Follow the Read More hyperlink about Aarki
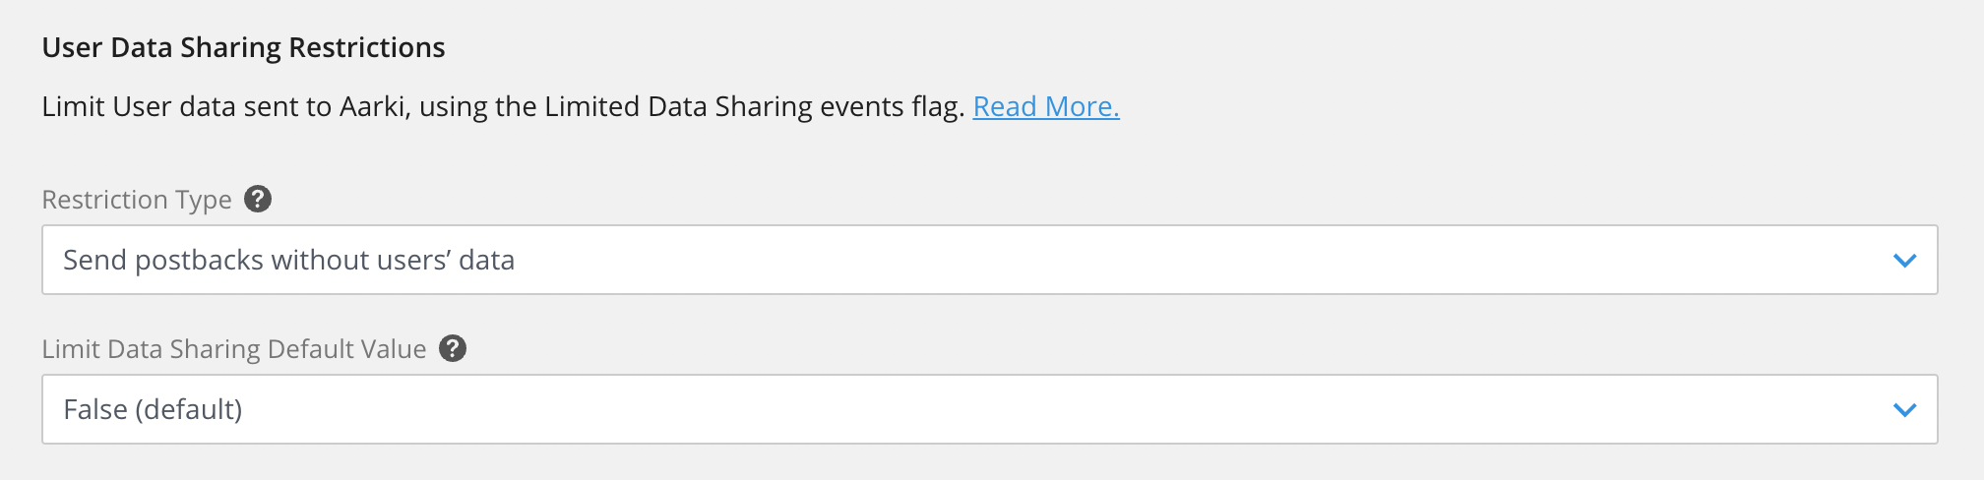1984x480 pixels. [1046, 106]
